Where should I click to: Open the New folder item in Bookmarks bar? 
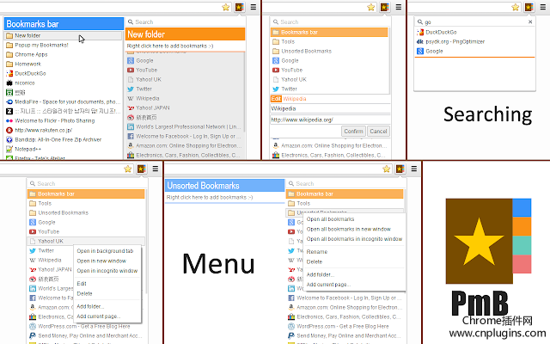[63, 35]
